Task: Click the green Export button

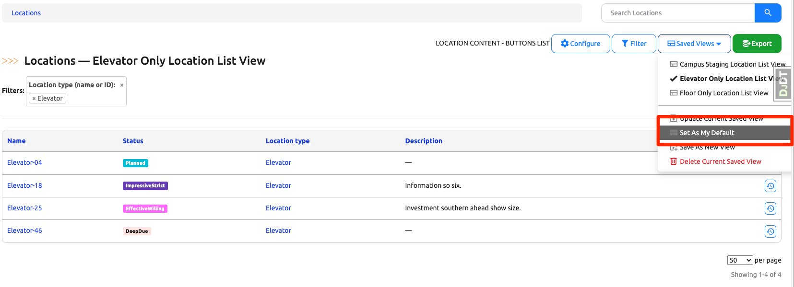Action: coord(757,44)
